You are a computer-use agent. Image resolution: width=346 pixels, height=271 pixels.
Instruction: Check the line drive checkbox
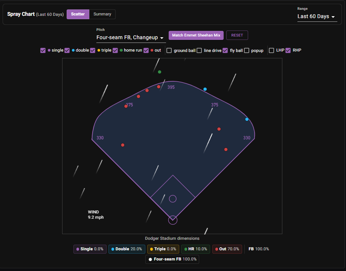pos(199,50)
